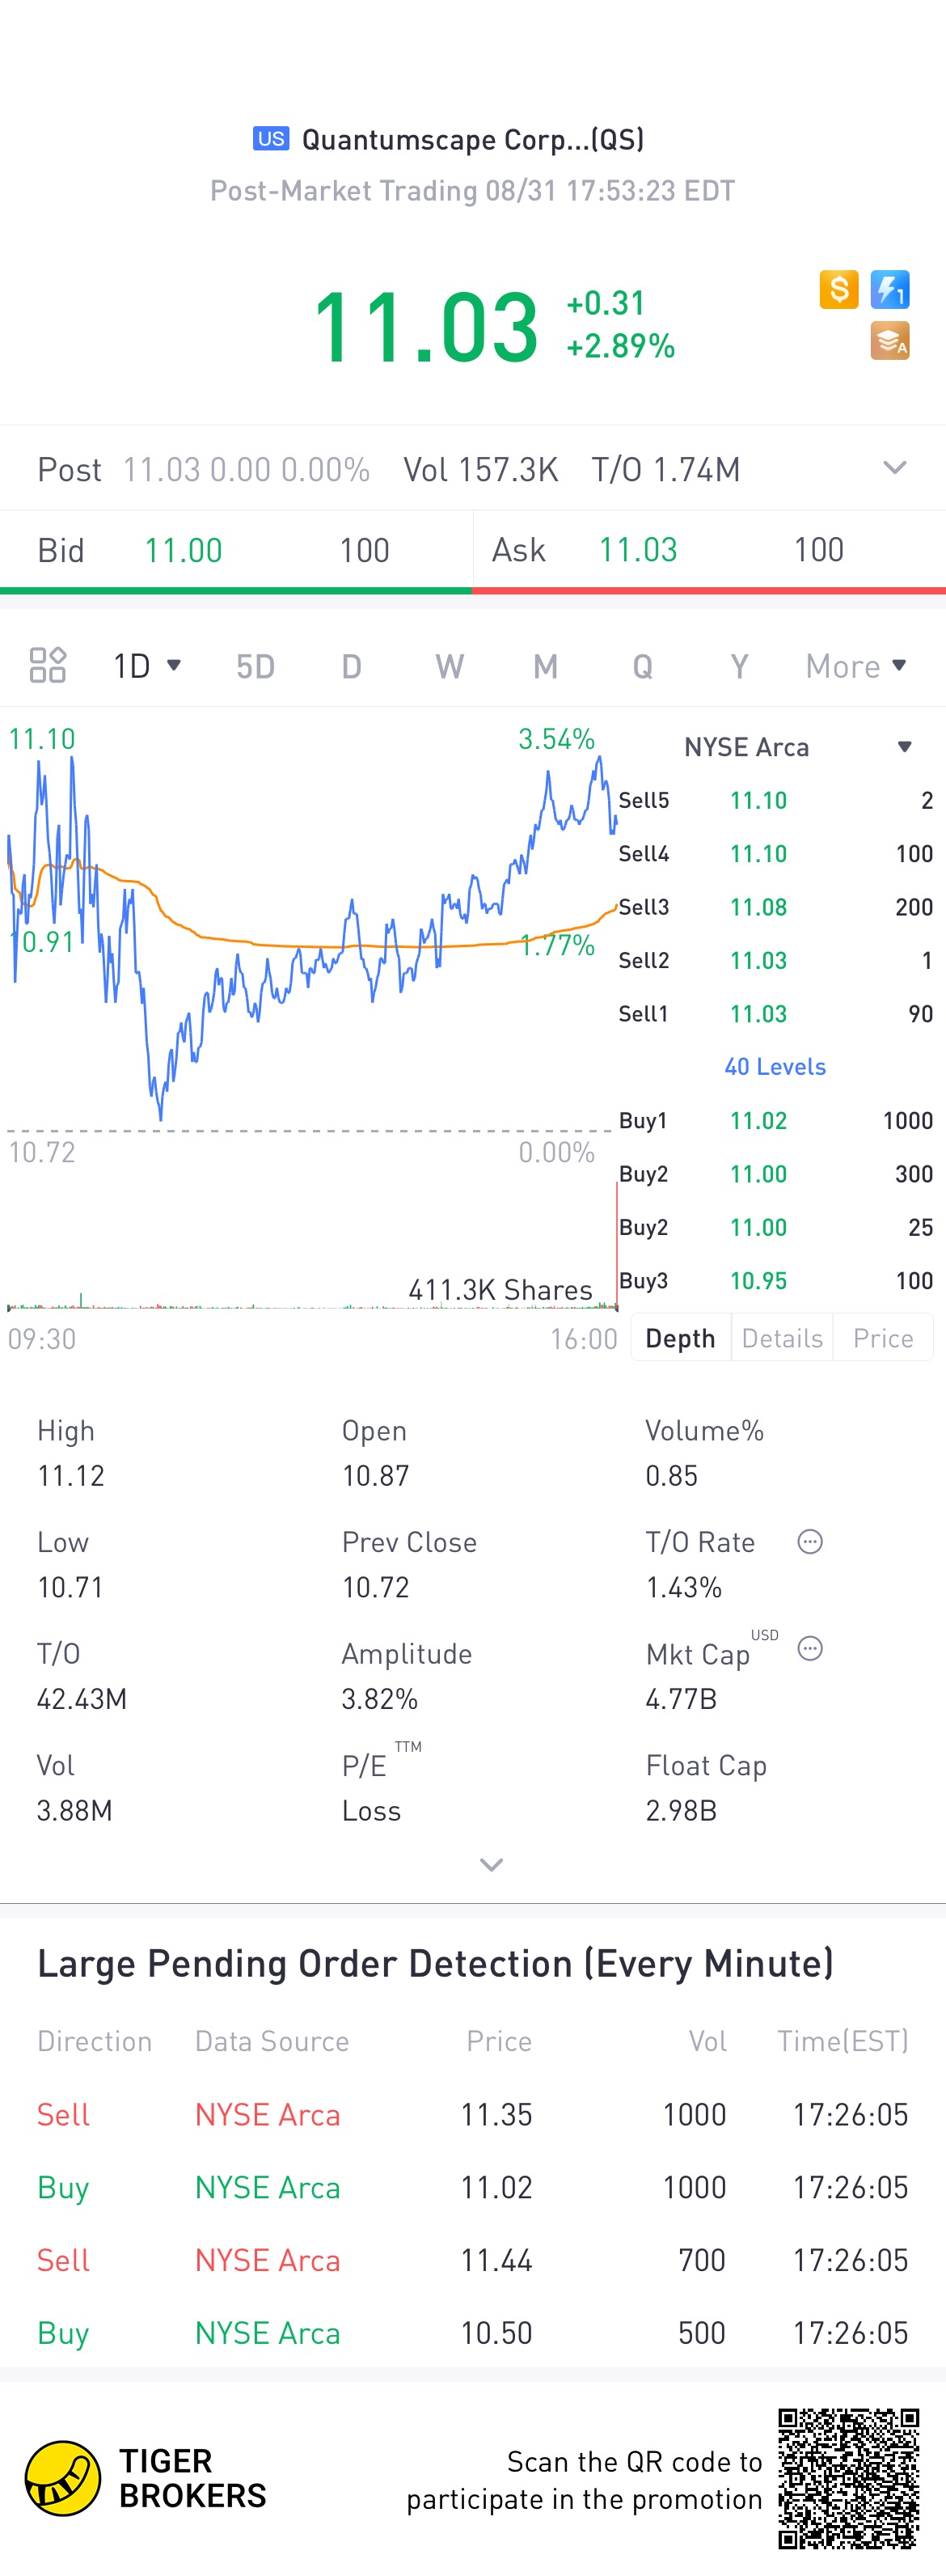Open the 1D timeframe dropdown

pos(146,665)
